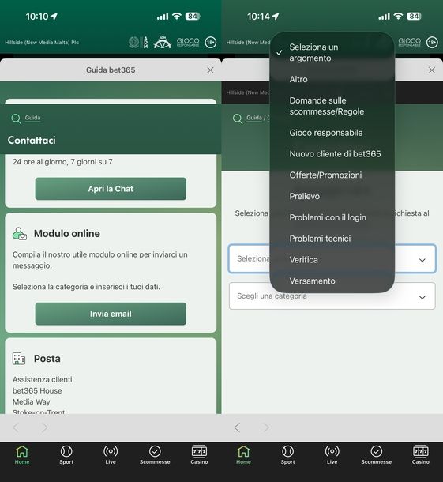Go forward using right screen browser arrow
This screenshot has height=482, width=443.
coord(266,427)
